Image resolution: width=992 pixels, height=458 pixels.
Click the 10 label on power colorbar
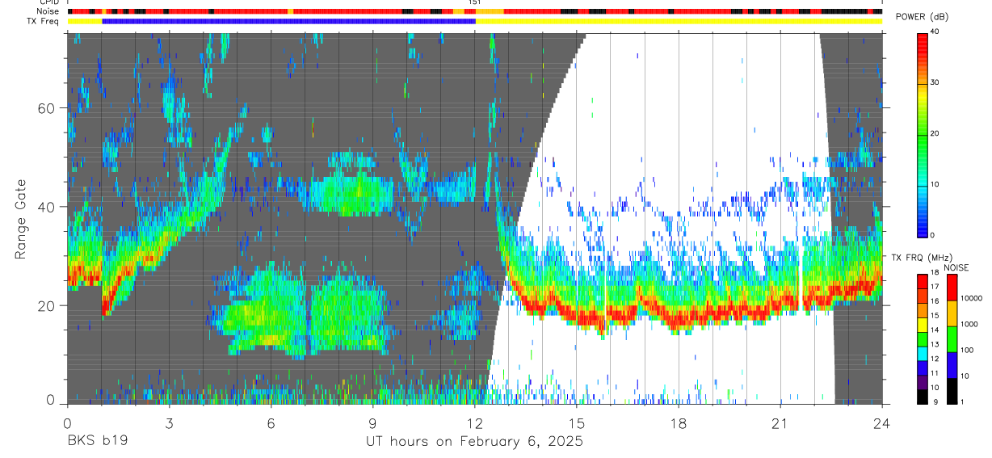point(935,184)
